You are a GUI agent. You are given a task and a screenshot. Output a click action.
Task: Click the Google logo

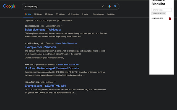[x=9, y=6]
